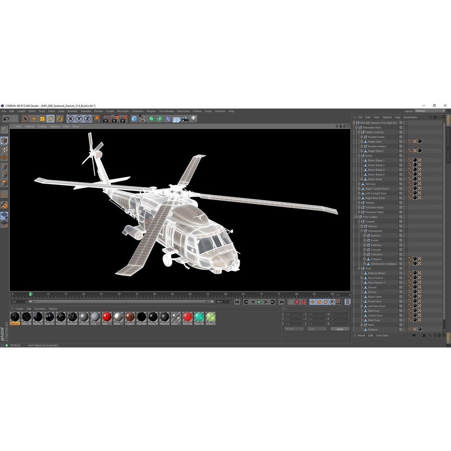Toggle visibility dots for Rotor Blade.1

[x=404, y=160]
